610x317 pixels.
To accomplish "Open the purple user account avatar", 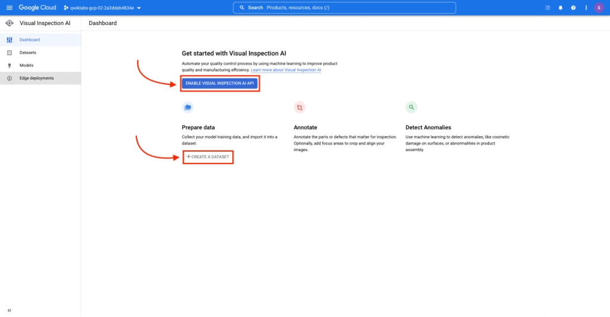I will tap(599, 8).
